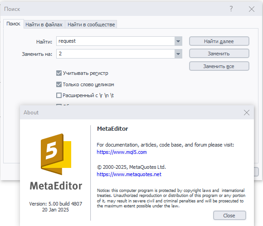This screenshot has height=226, width=263.
Task: Click the Заменить на input field
Action: pos(116,54)
